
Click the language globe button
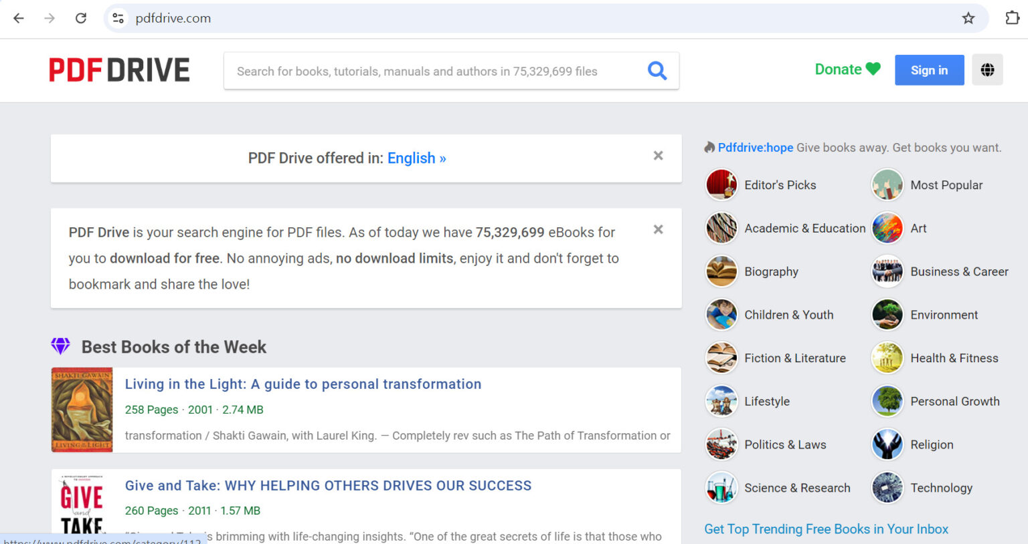(987, 70)
